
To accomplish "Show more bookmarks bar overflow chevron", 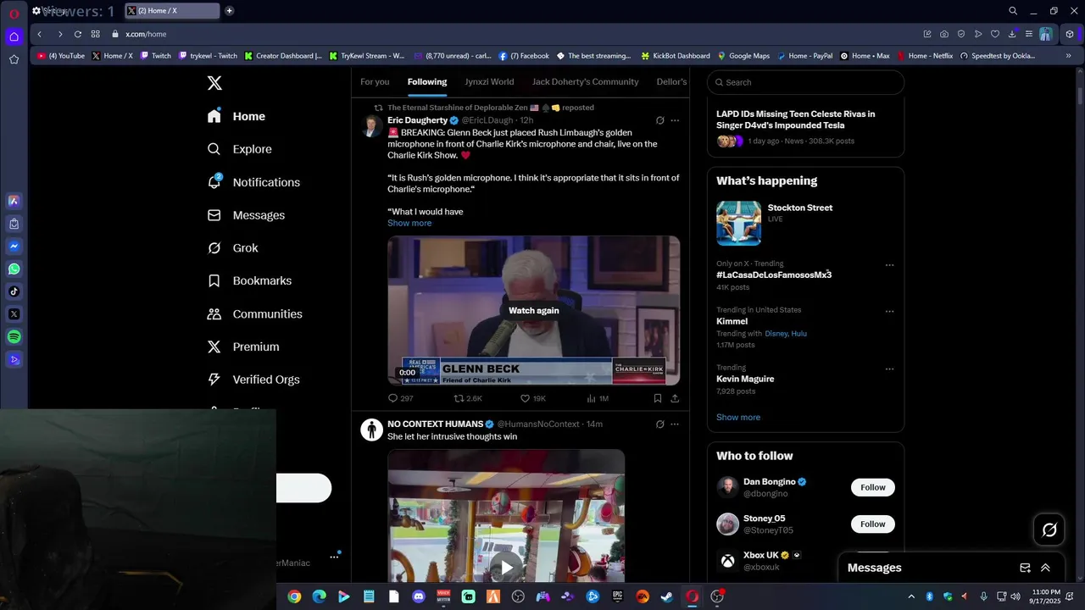I will [x=1068, y=56].
